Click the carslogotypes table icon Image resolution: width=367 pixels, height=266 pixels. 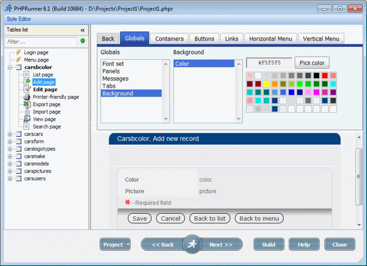pos(19,149)
